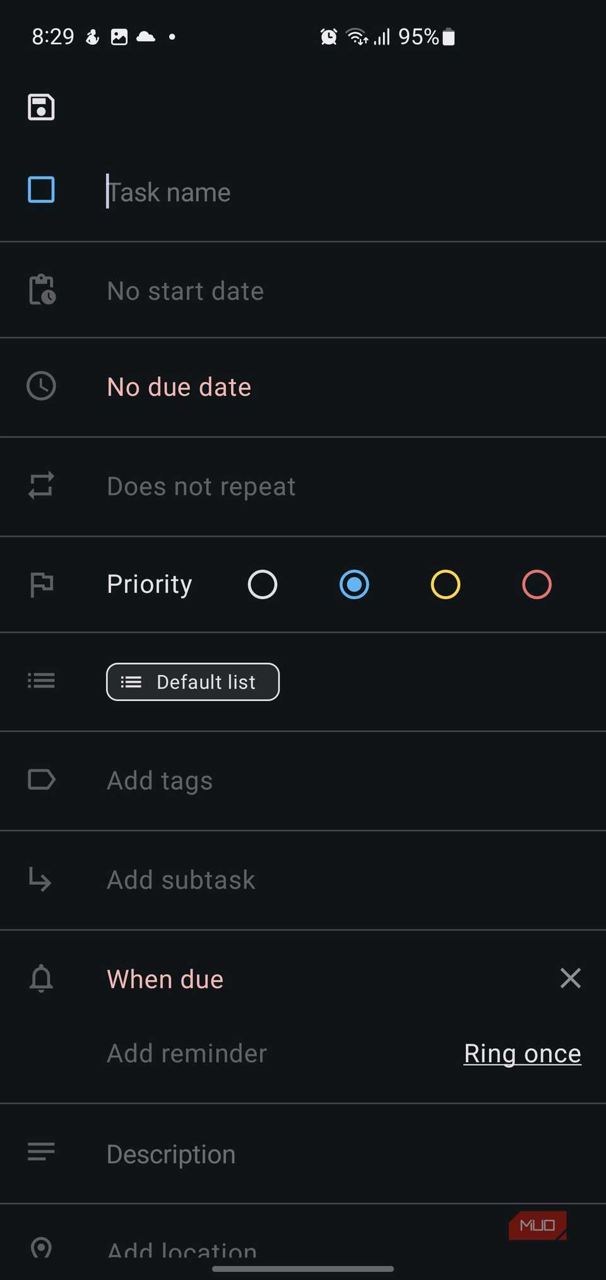The width and height of the screenshot is (606, 1280).
Task: Check the task completion checkbox
Action: 41,189
